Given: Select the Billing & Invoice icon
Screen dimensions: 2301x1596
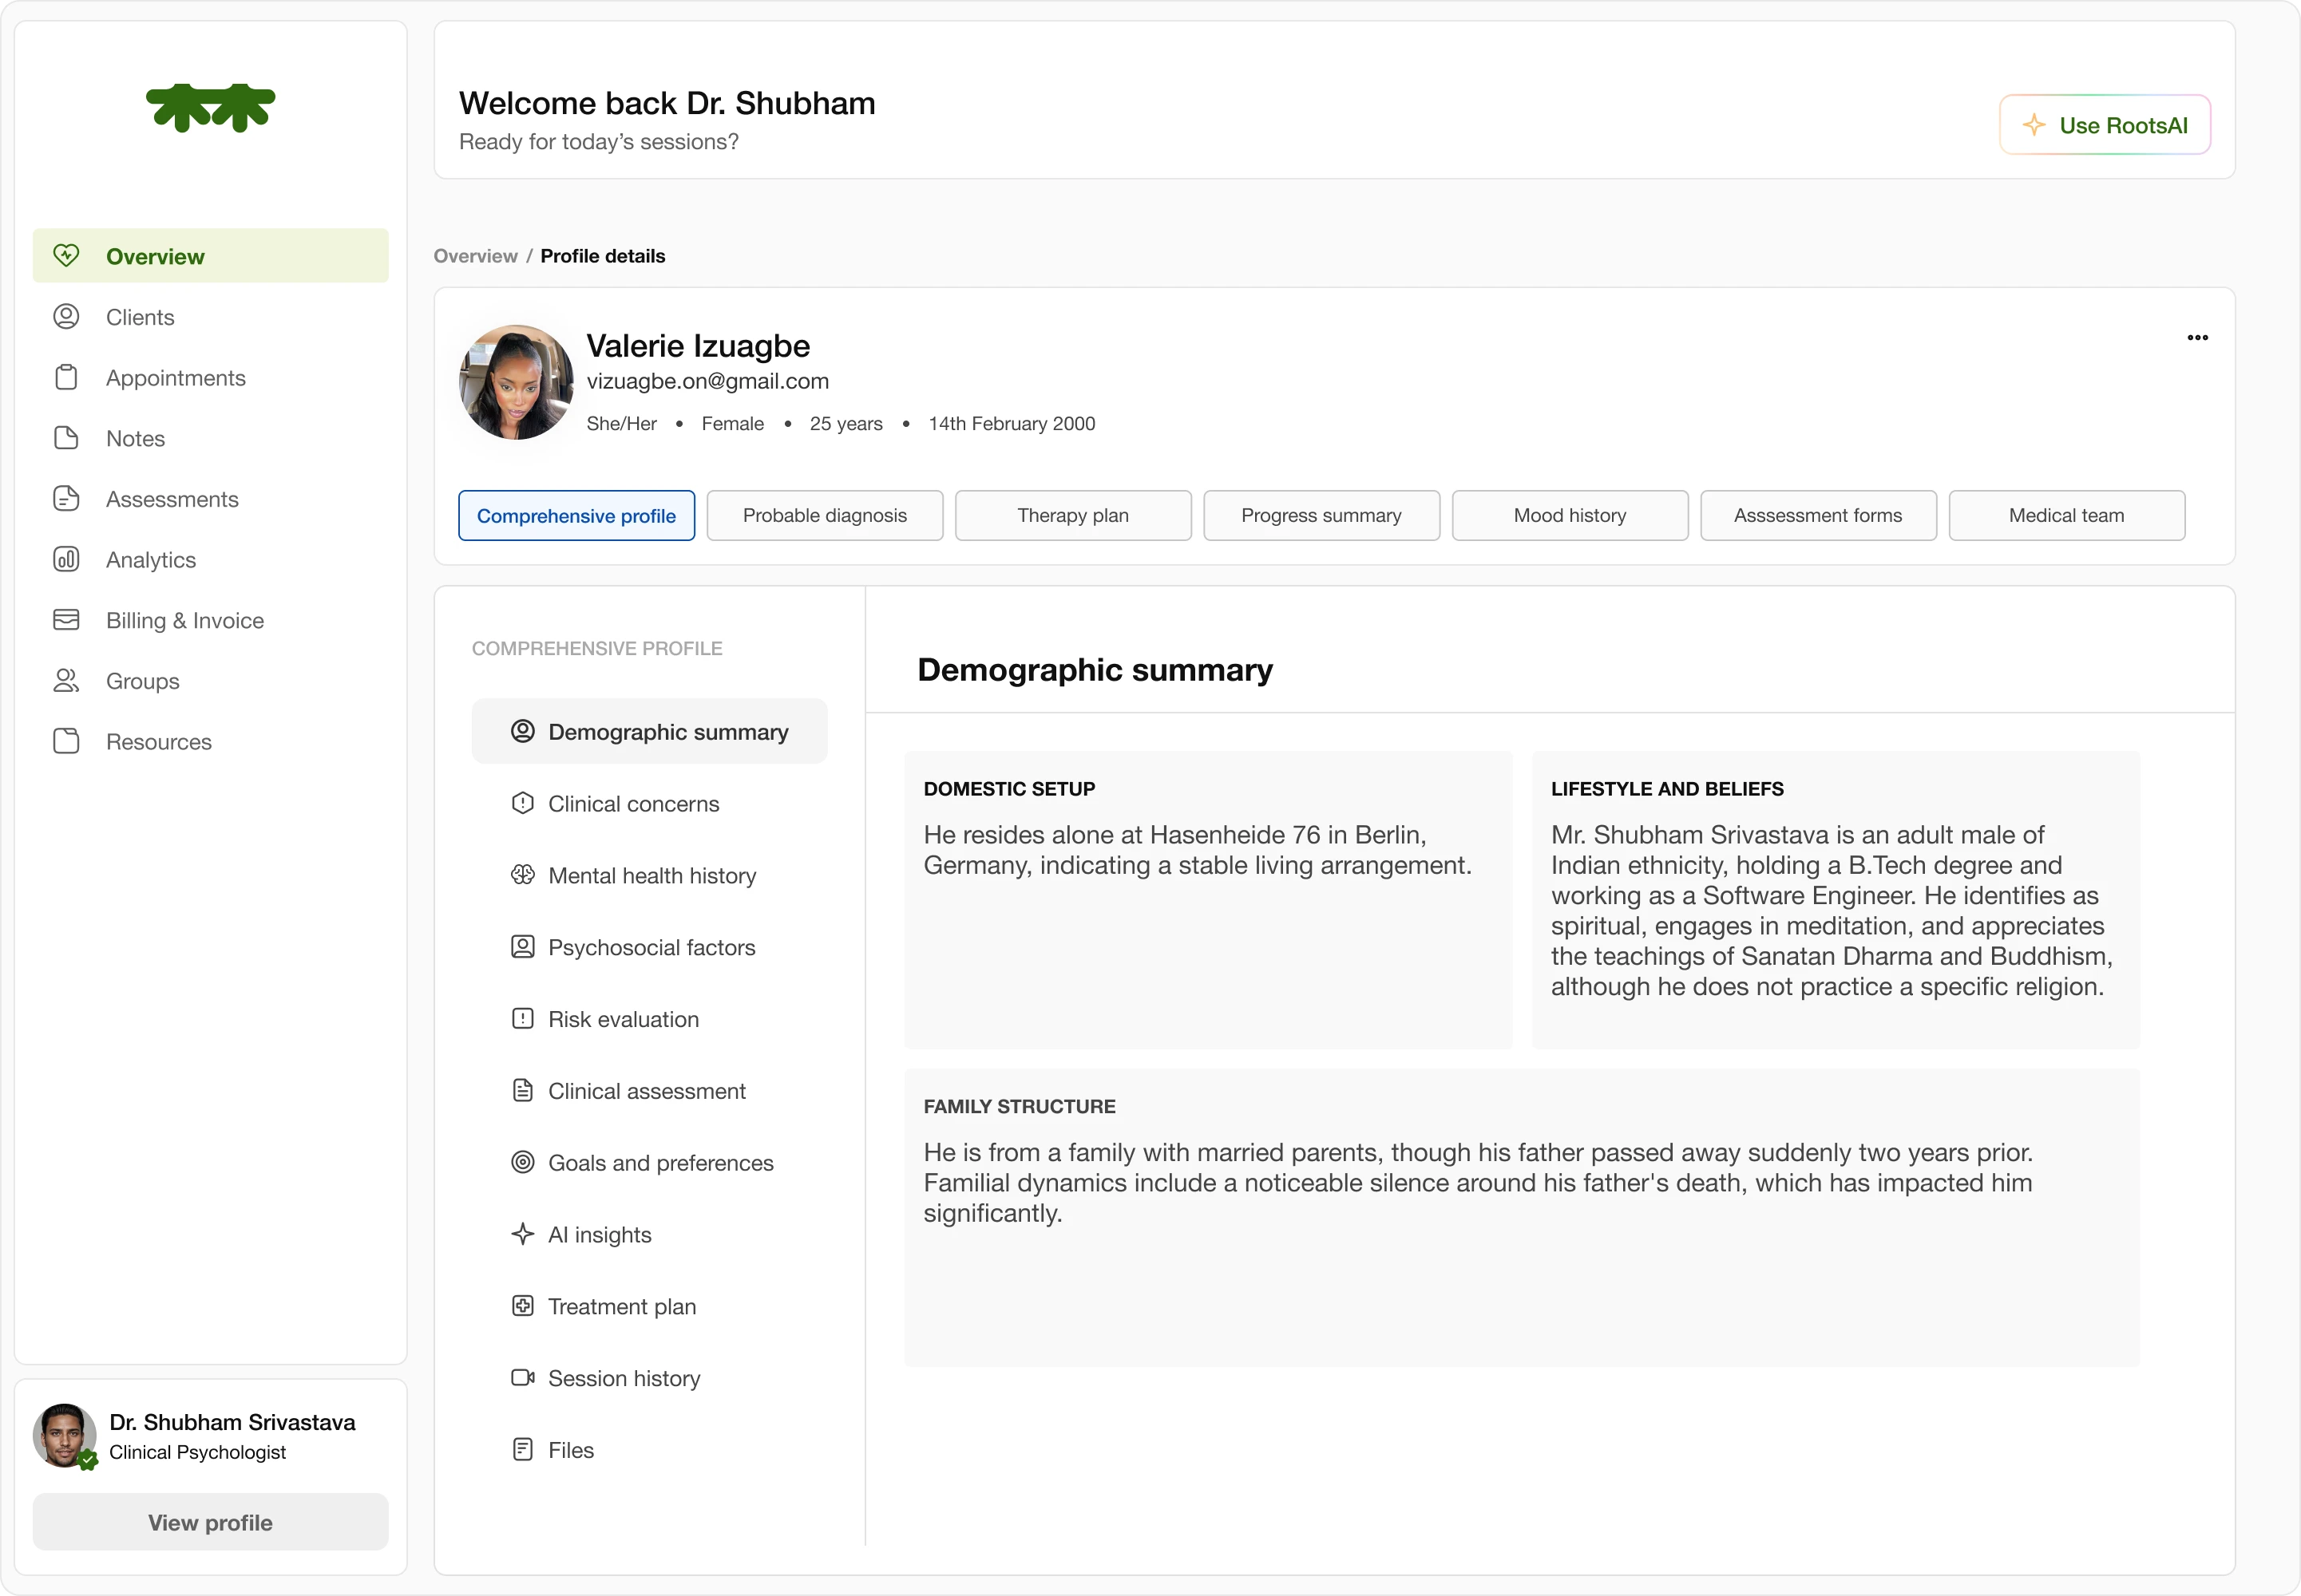Looking at the screenshot, I should (x=66, y=620).
